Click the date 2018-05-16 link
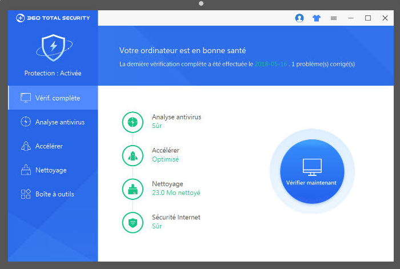The width and height of the screenshot is (400, 269). pyautogui.click(x=271, y=64)
